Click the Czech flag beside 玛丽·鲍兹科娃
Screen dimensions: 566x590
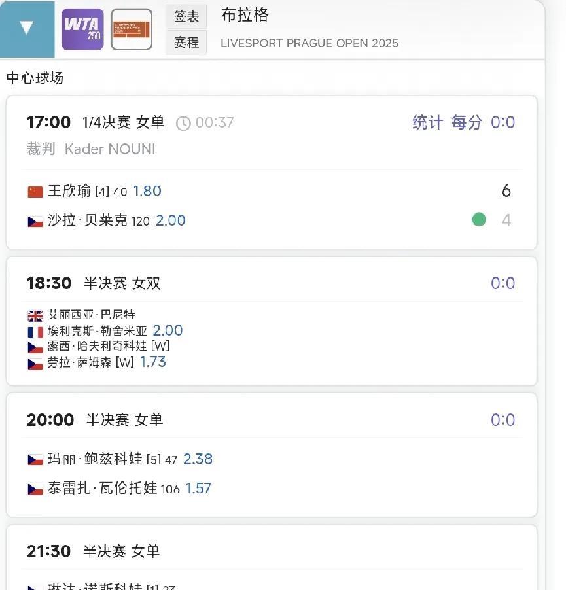pyautogui.click(x=35, y=459)
